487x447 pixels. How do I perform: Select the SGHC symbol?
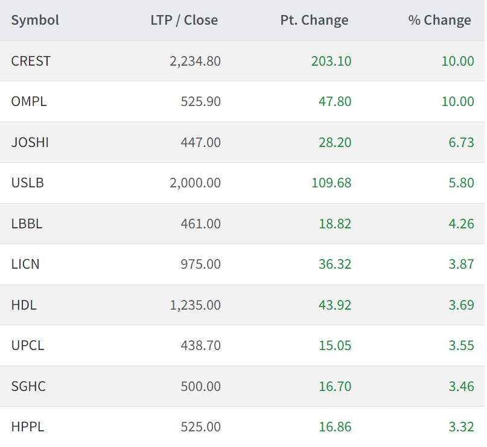click(x=28, y=386)
